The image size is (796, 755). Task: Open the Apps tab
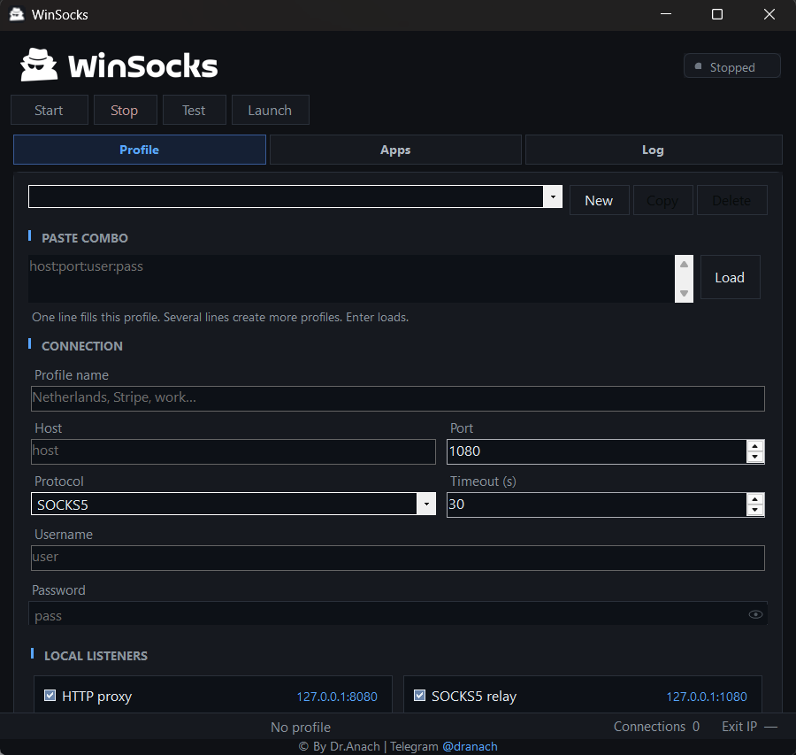(x=395, y=150)
